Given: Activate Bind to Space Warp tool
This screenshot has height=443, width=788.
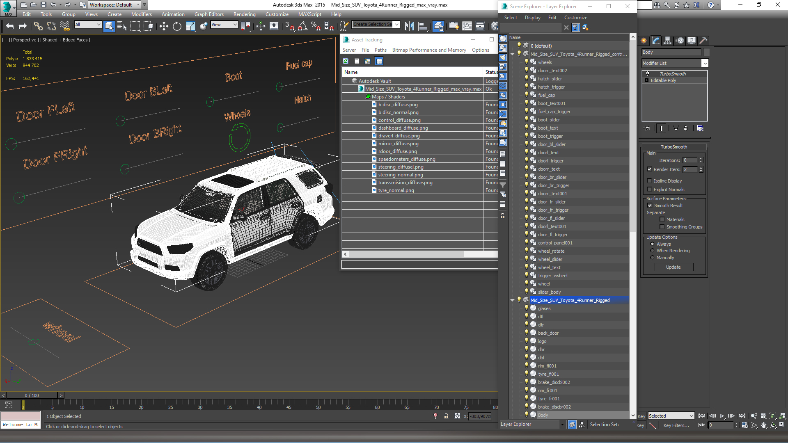Looking at the screenshot, I should click(65, 26).
